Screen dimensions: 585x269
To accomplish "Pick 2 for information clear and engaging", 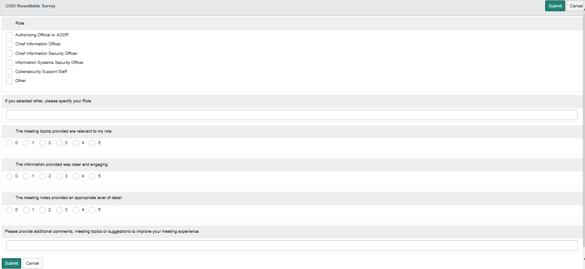I will [x=42, y=177].
